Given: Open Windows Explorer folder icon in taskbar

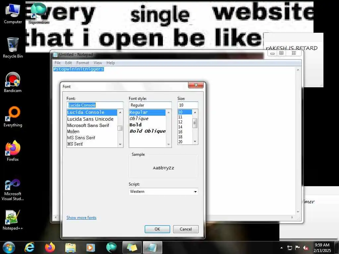Looking at the screenshot, I should click(70, 247).
